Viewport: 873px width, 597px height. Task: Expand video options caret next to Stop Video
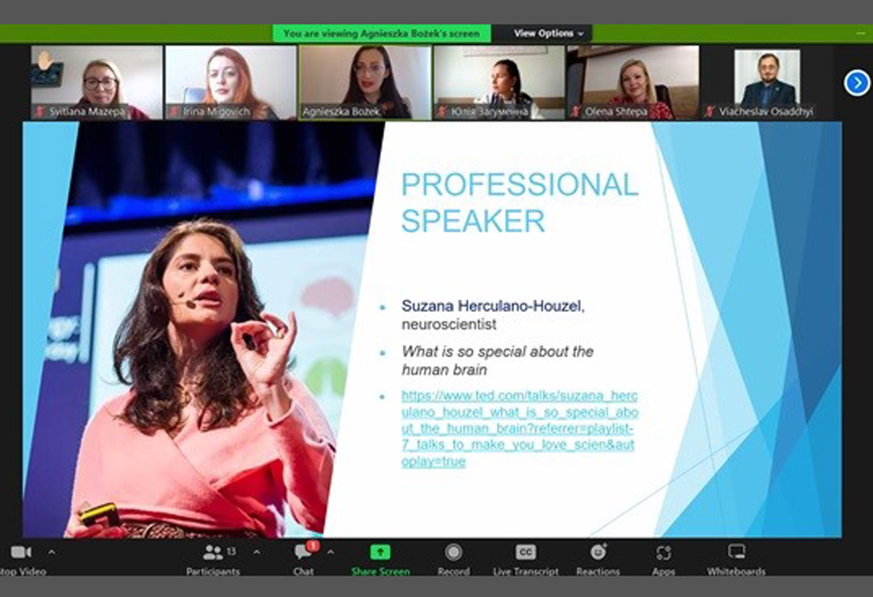coord(51,552)
